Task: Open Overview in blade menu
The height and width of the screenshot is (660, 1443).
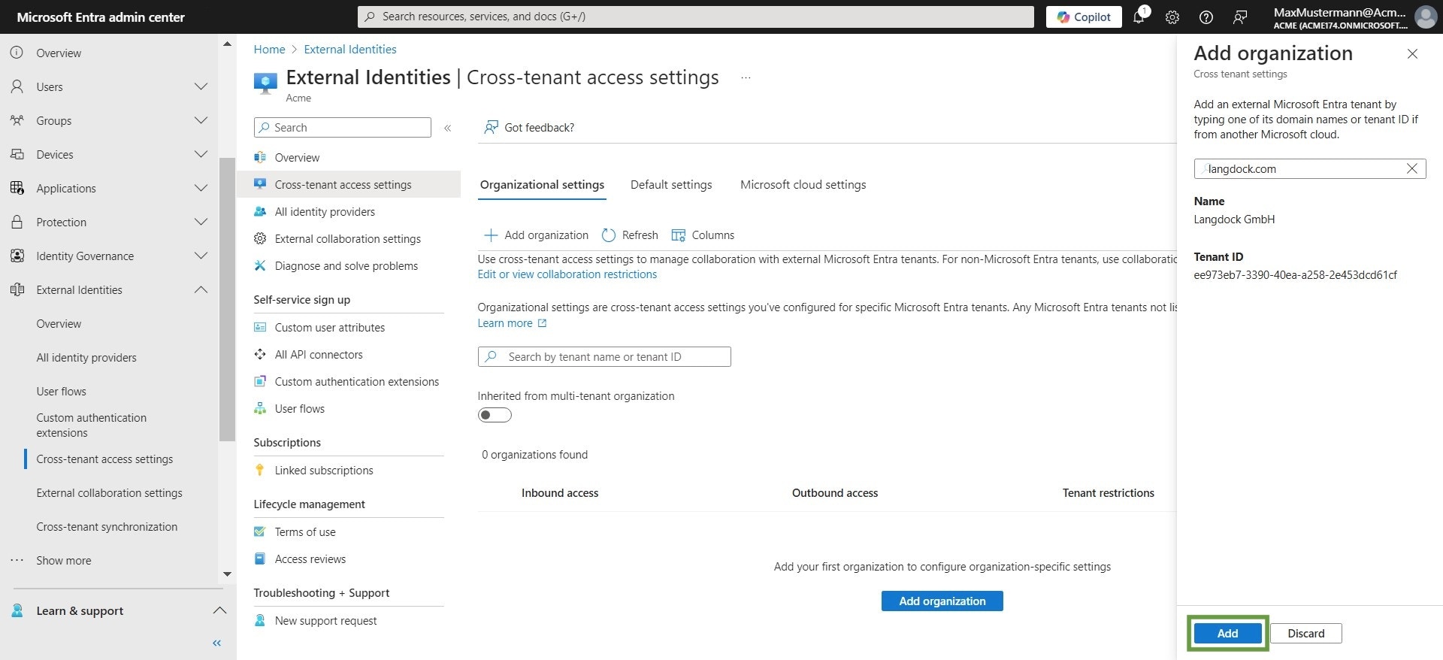Action: (297, 157)
